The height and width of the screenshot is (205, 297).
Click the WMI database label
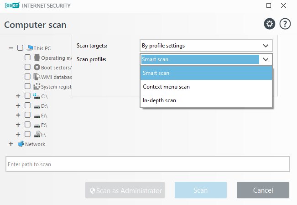tap(56, 77)
